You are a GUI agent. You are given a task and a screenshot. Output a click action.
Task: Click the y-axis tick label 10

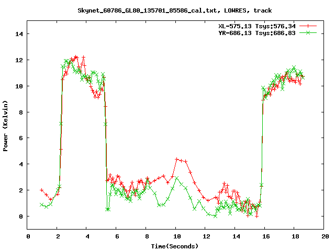tap(19, 86)
